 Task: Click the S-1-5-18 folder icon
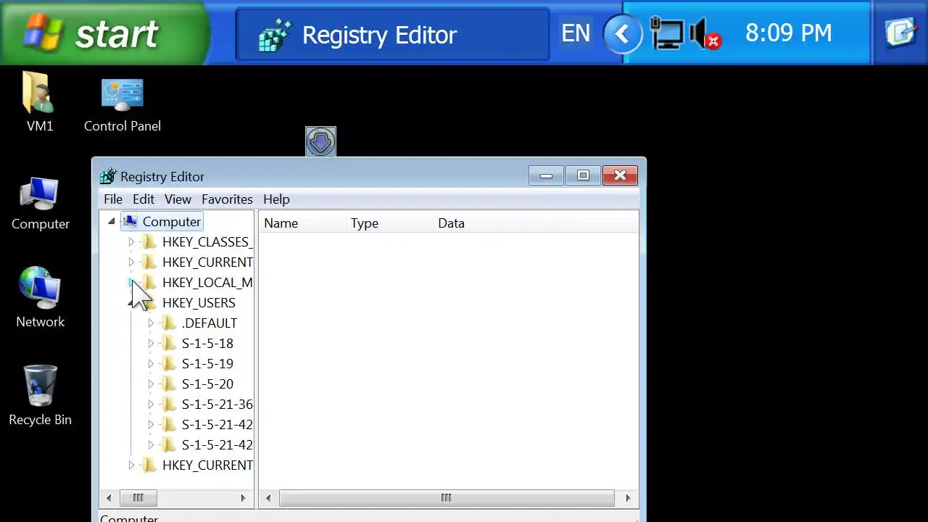(x=169, y=344)
